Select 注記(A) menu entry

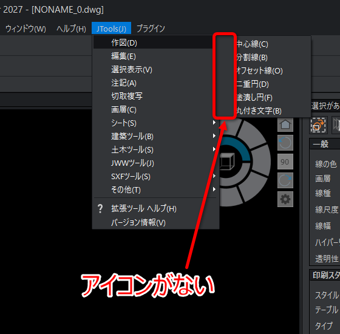coord(155,83)
